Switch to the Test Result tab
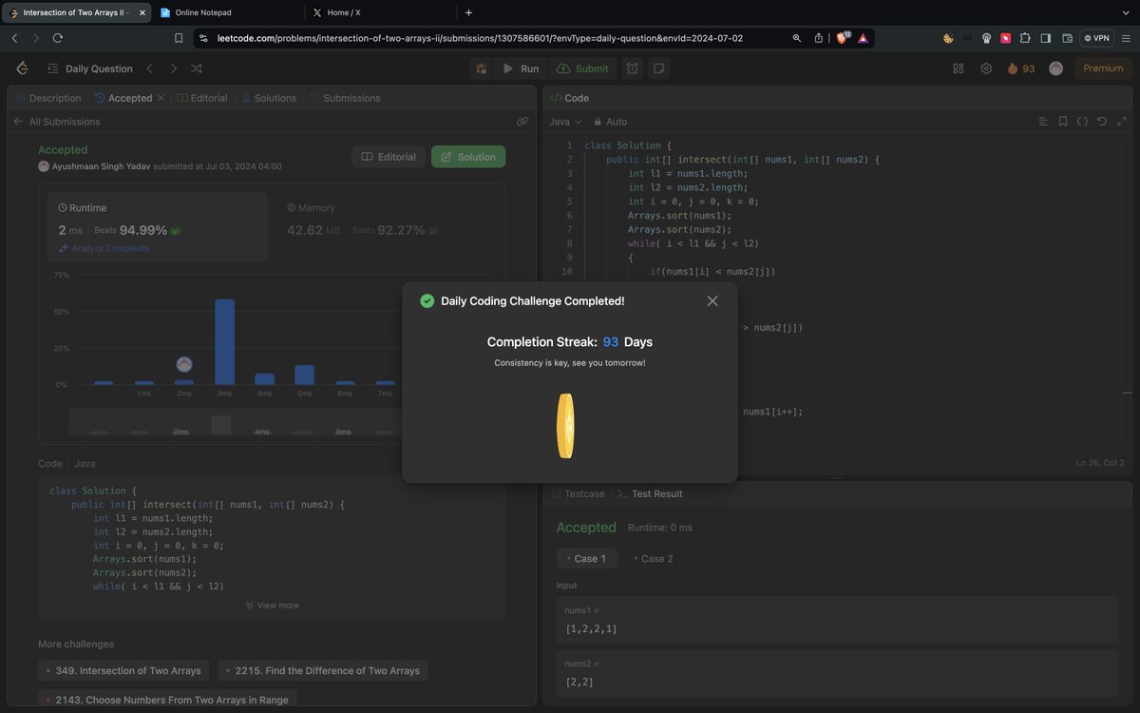The image size is (1140, 713). 650,494
